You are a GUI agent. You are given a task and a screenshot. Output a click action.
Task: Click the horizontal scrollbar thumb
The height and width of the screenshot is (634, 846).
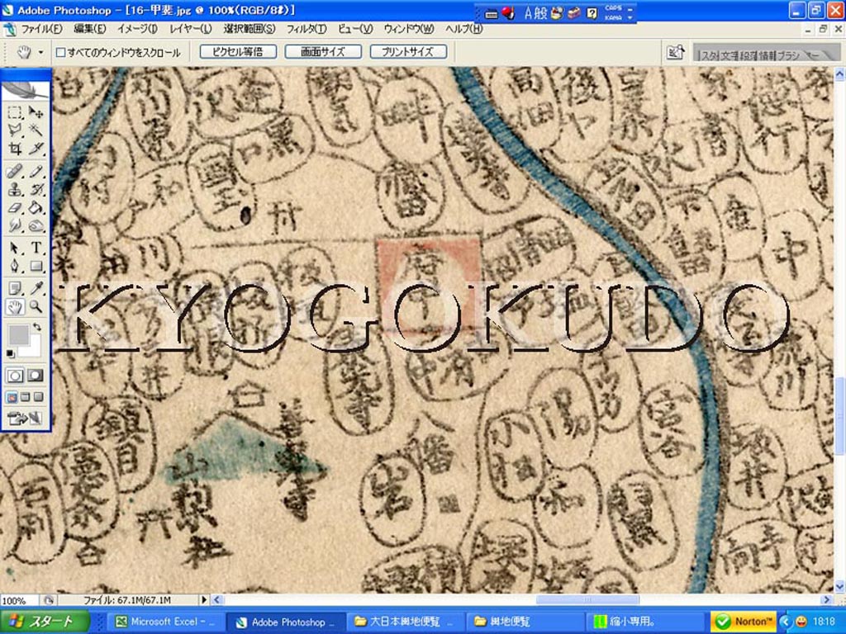point(587,599)
